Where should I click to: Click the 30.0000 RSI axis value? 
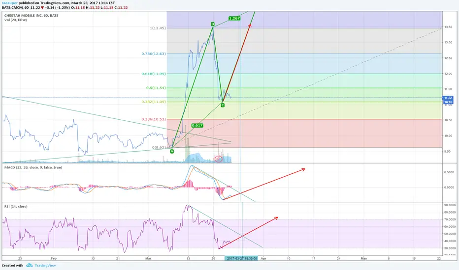(450, 248)
